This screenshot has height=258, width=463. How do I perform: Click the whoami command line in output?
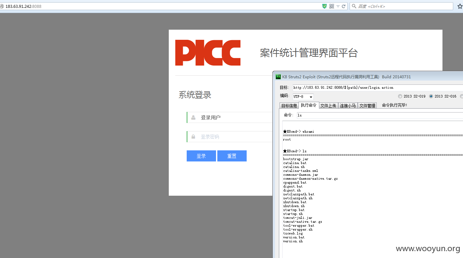[x=298, y=132]
